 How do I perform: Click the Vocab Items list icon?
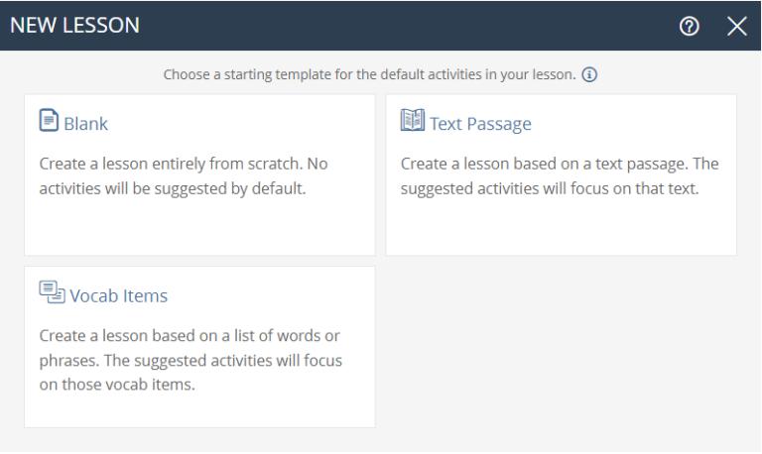(51, 291)
